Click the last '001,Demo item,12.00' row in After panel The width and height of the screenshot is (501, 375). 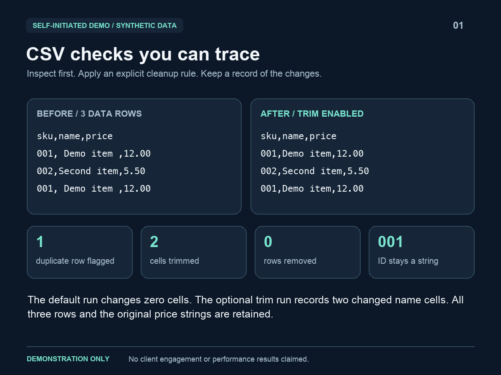coord(312,189)
